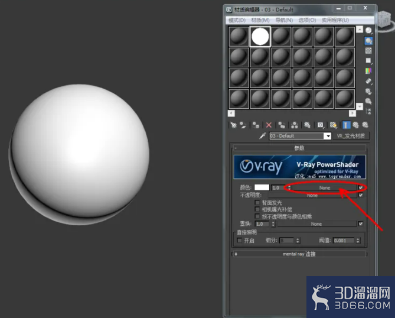This screenshot has width=395, height=318.
Task: Select the white active material sample slot
Action: [260, 37]
